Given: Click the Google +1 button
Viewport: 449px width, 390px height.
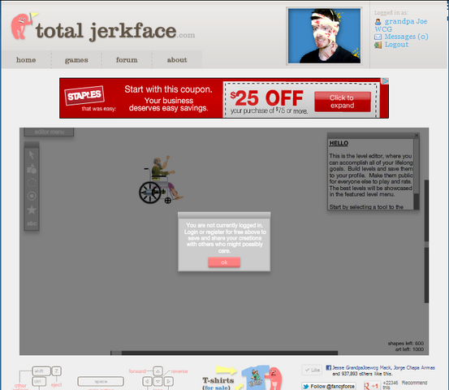Looking at the screenshot, I should pos(372,386).
